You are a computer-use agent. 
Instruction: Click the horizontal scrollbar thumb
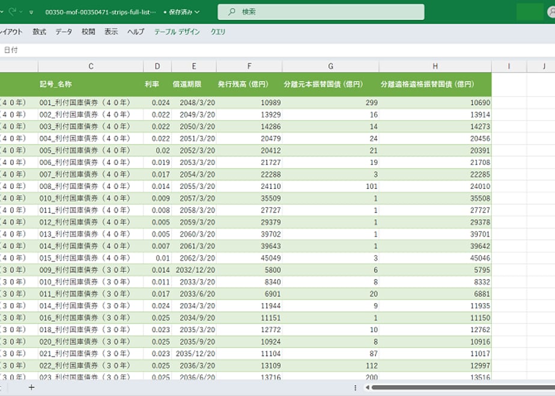click(463, 388)
